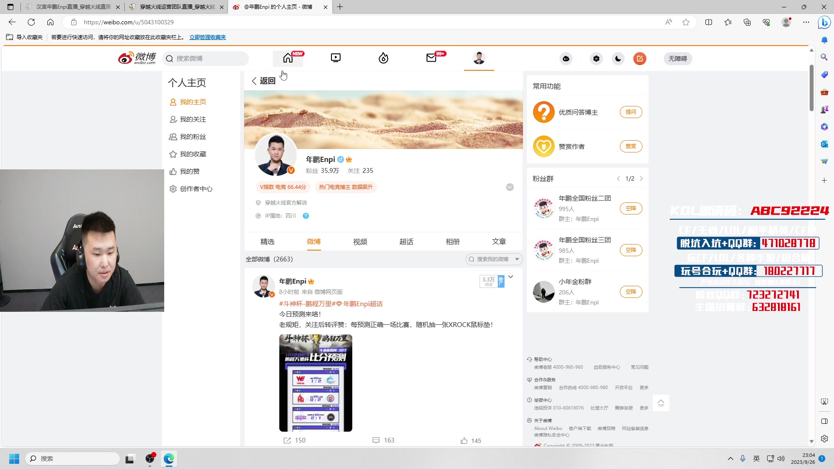Open 搜索我的微博 dropdown arrow
The height and width of the screenshot is (469, 834).
tap(517, 259)
